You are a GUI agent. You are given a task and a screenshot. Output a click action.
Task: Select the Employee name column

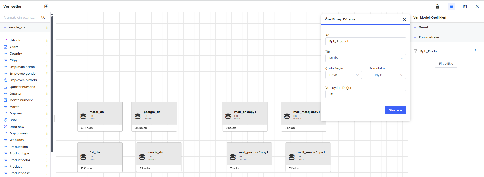[22, 67]
